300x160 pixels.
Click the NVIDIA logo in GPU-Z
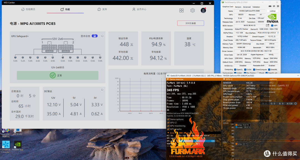point(272,19)
